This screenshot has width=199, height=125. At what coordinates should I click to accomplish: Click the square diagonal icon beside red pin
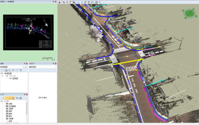click(96, 2)
